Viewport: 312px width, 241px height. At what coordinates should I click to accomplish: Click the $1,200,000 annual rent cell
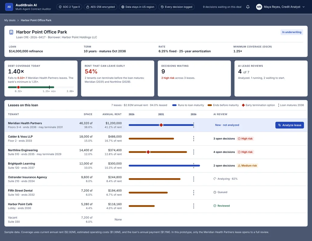113,123
